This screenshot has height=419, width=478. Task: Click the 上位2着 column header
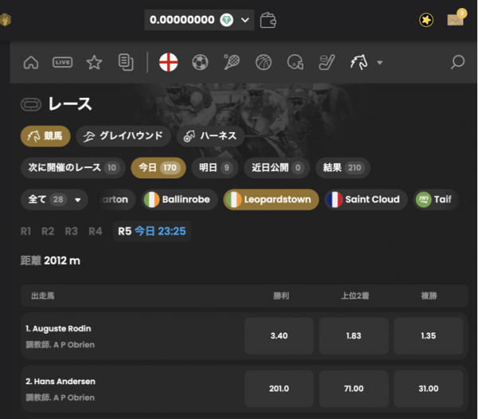355,296
